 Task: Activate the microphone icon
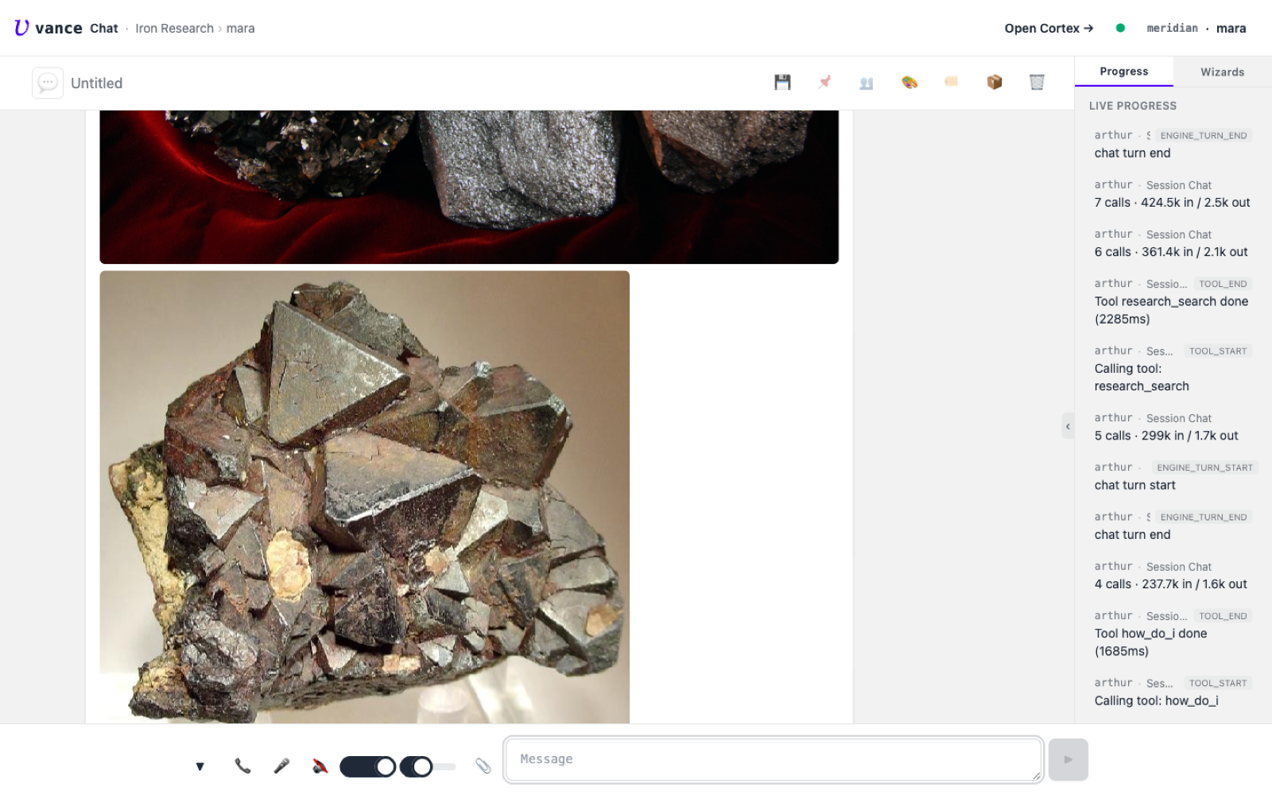coord(281,766)
